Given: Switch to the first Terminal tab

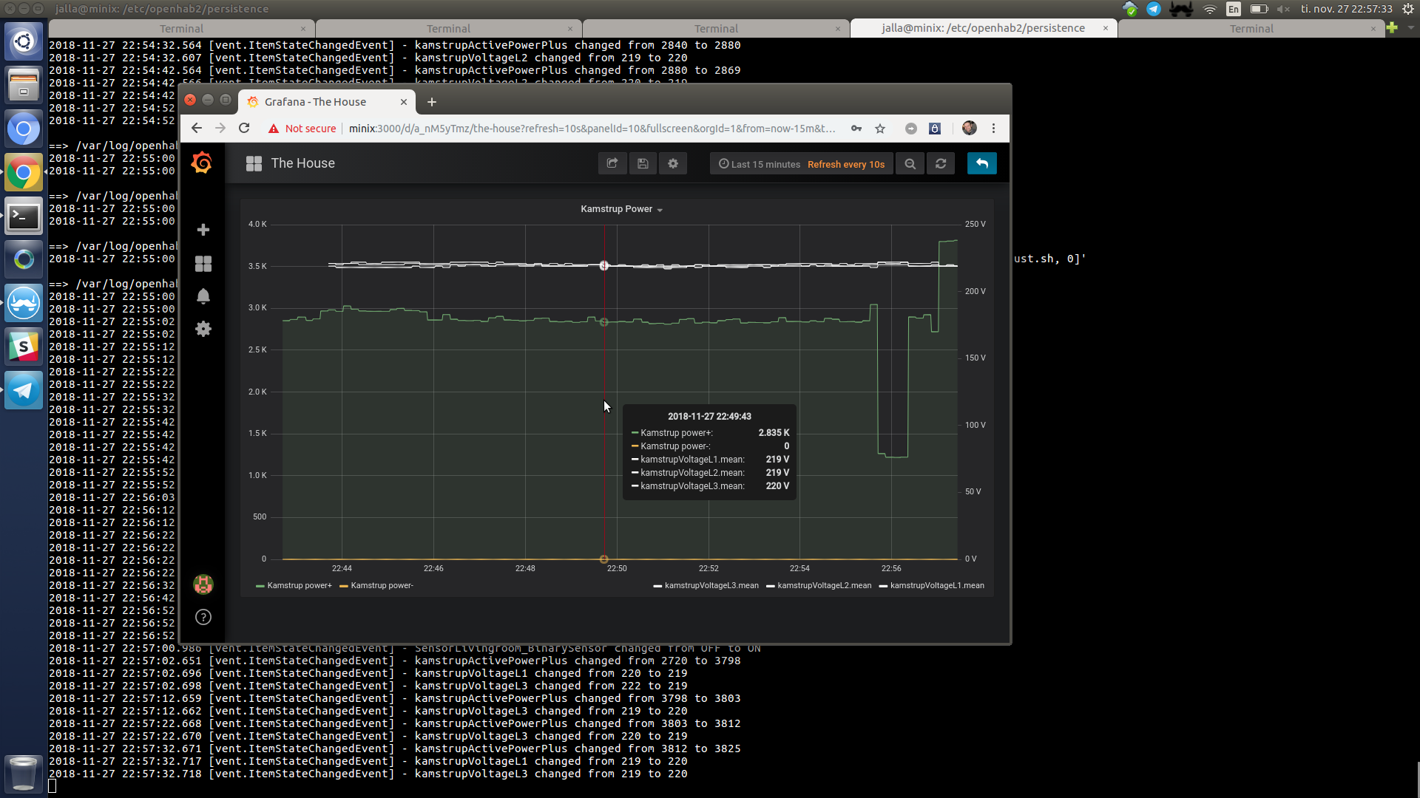Looking at the screenshot, I should 181,29.
